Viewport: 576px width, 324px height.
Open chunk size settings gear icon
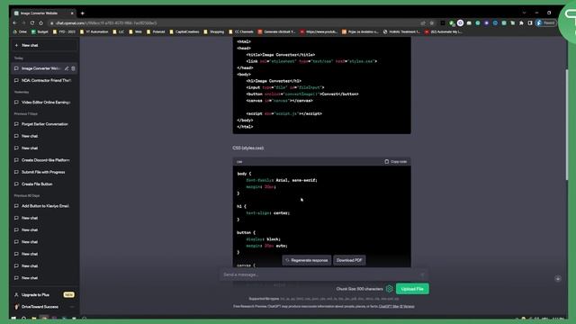[x=390, y=289]
